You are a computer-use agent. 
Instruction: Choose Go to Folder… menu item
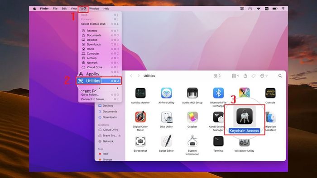100,95
